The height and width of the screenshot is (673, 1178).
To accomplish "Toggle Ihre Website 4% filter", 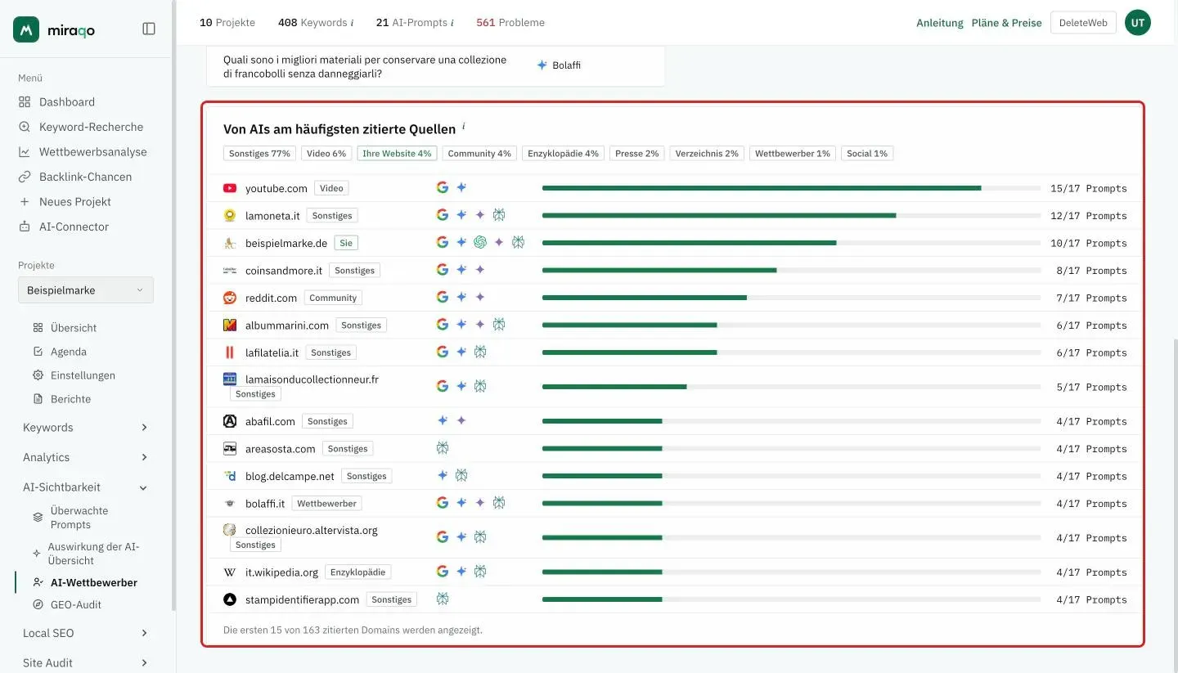I will click(x=397, y=154).
